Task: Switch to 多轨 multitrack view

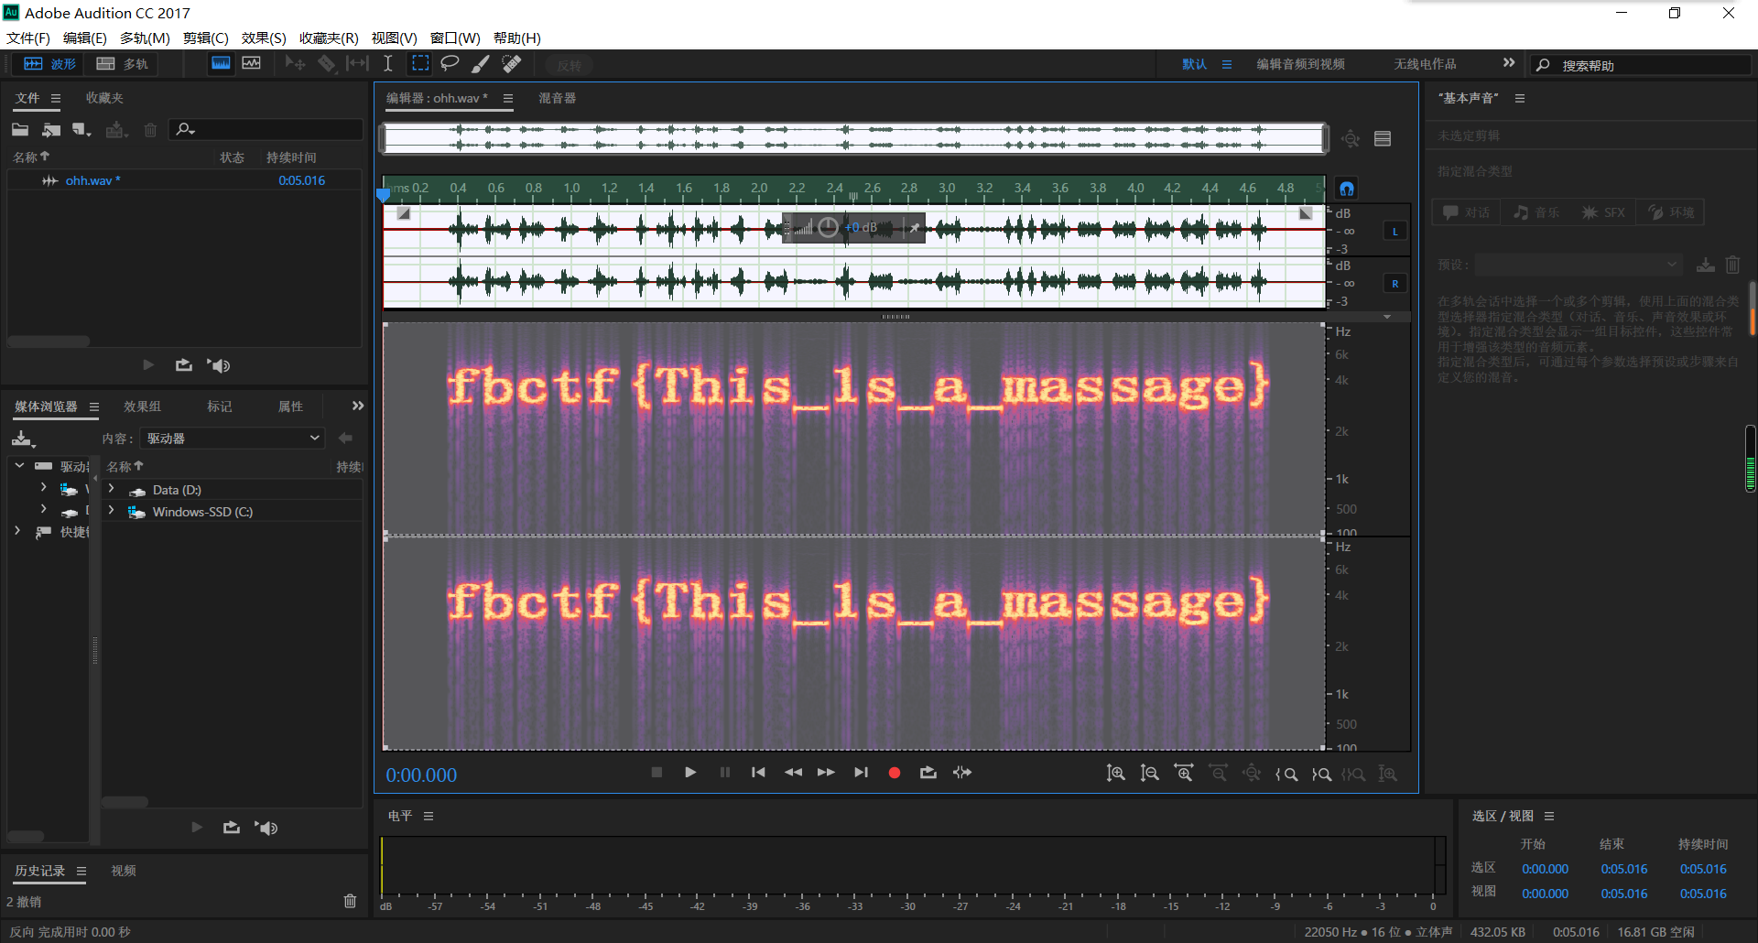Action: point(123,63)
